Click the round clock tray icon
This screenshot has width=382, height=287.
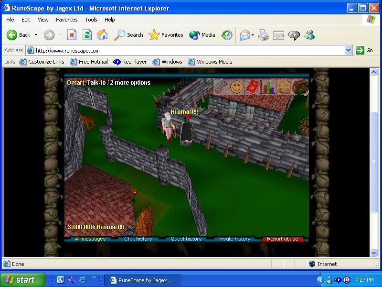point(347,280)
